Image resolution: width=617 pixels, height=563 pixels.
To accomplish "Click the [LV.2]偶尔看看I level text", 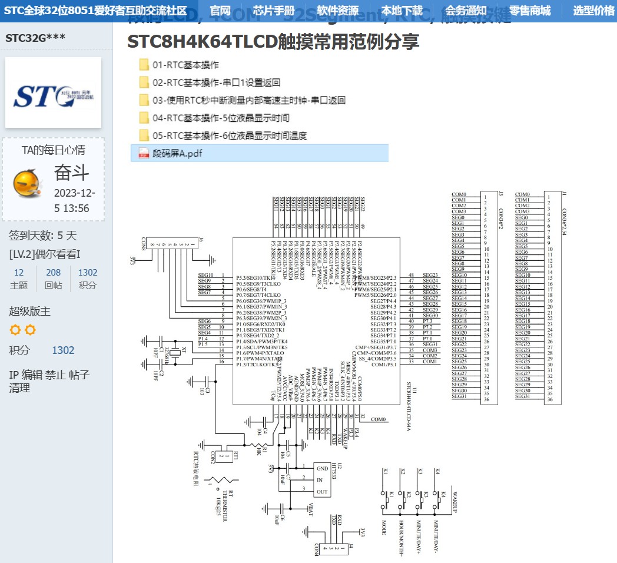I will pos(45,254).
